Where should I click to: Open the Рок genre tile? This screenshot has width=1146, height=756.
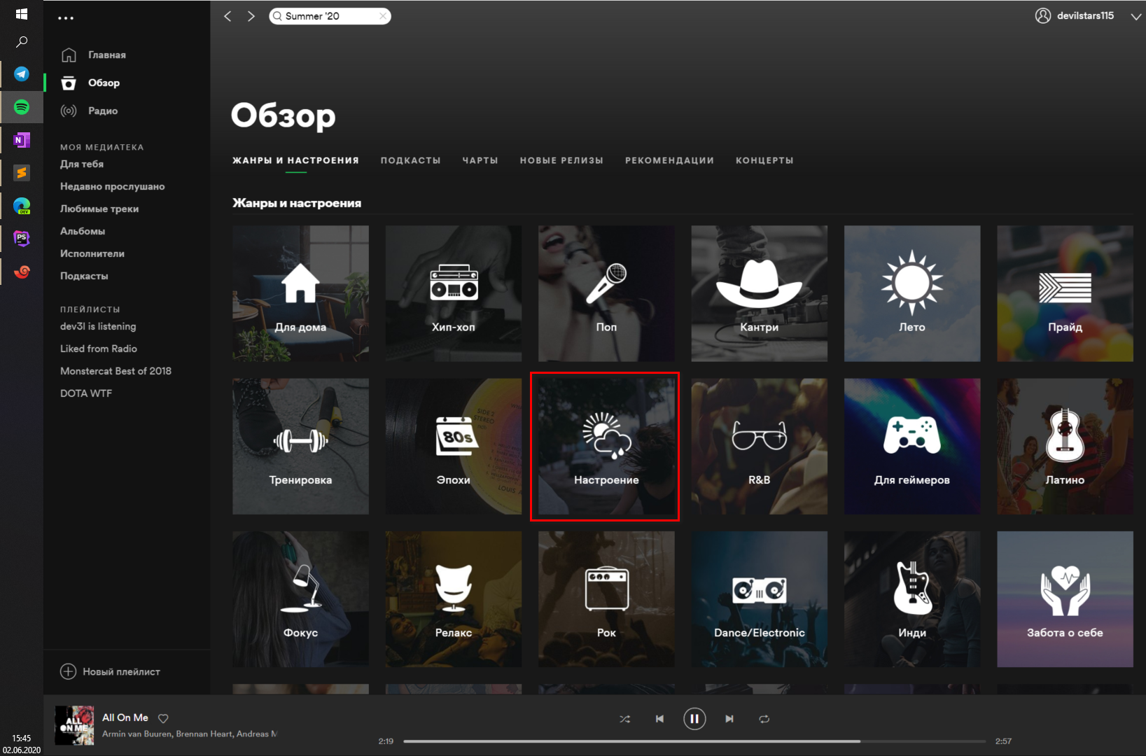tap(606, 599)
